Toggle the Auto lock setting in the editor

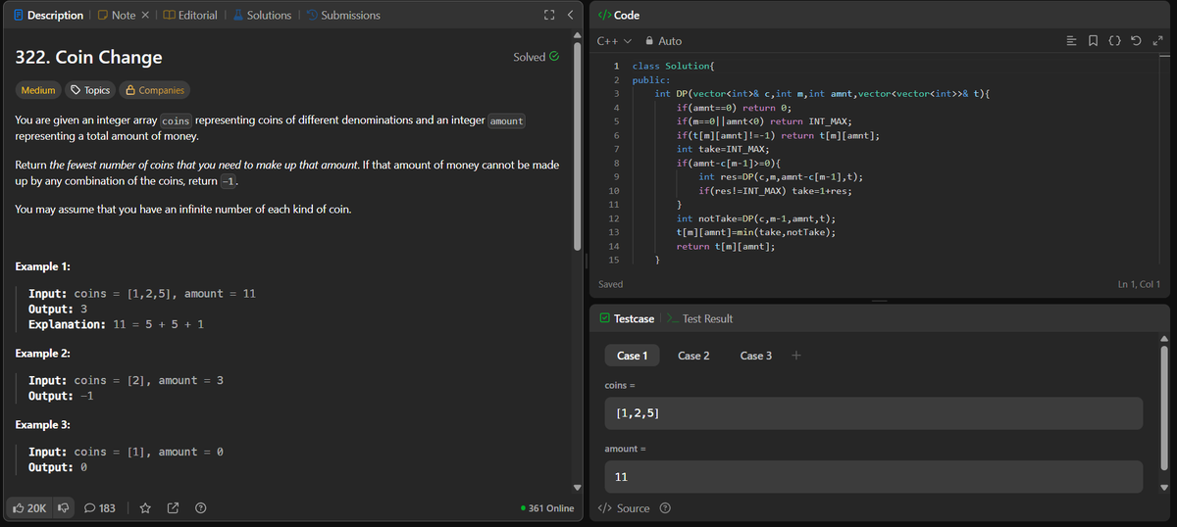tap(663, 41)
